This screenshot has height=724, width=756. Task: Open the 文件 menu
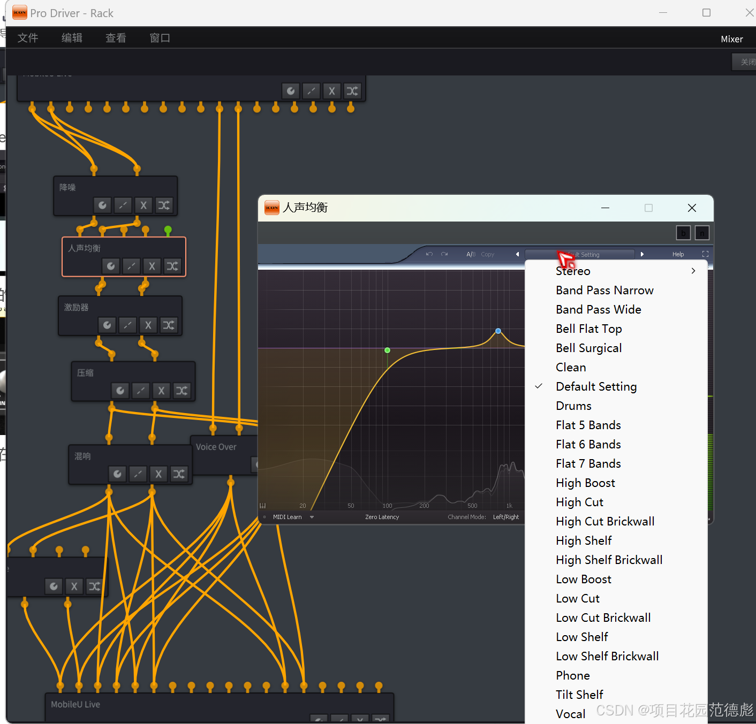(28, 38)
